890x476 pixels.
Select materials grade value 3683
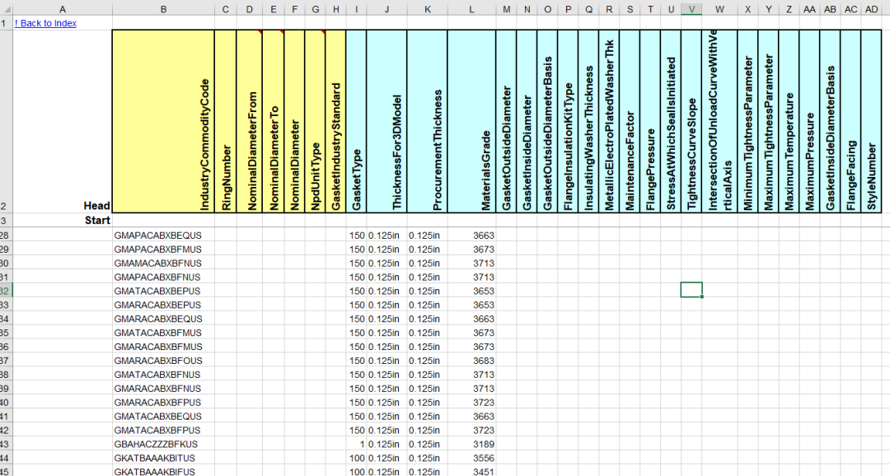click(471, 361)
